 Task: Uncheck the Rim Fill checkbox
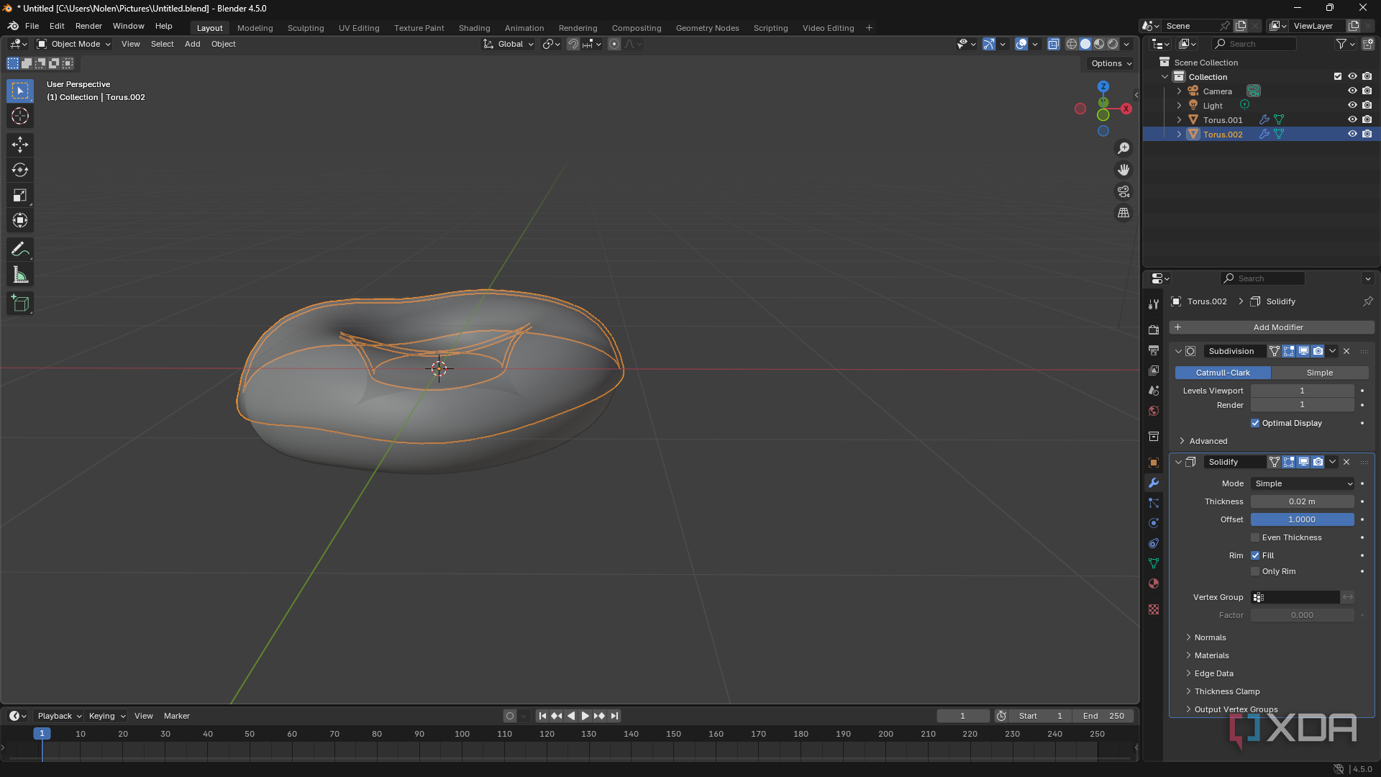(1255, 555)
